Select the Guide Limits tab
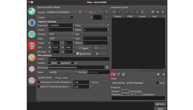The image size is (193, 110). tap(45, 78)
